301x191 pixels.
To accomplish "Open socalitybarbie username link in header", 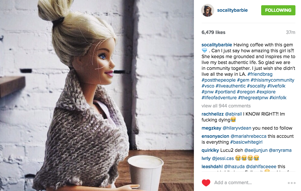I will click(232, 10).
